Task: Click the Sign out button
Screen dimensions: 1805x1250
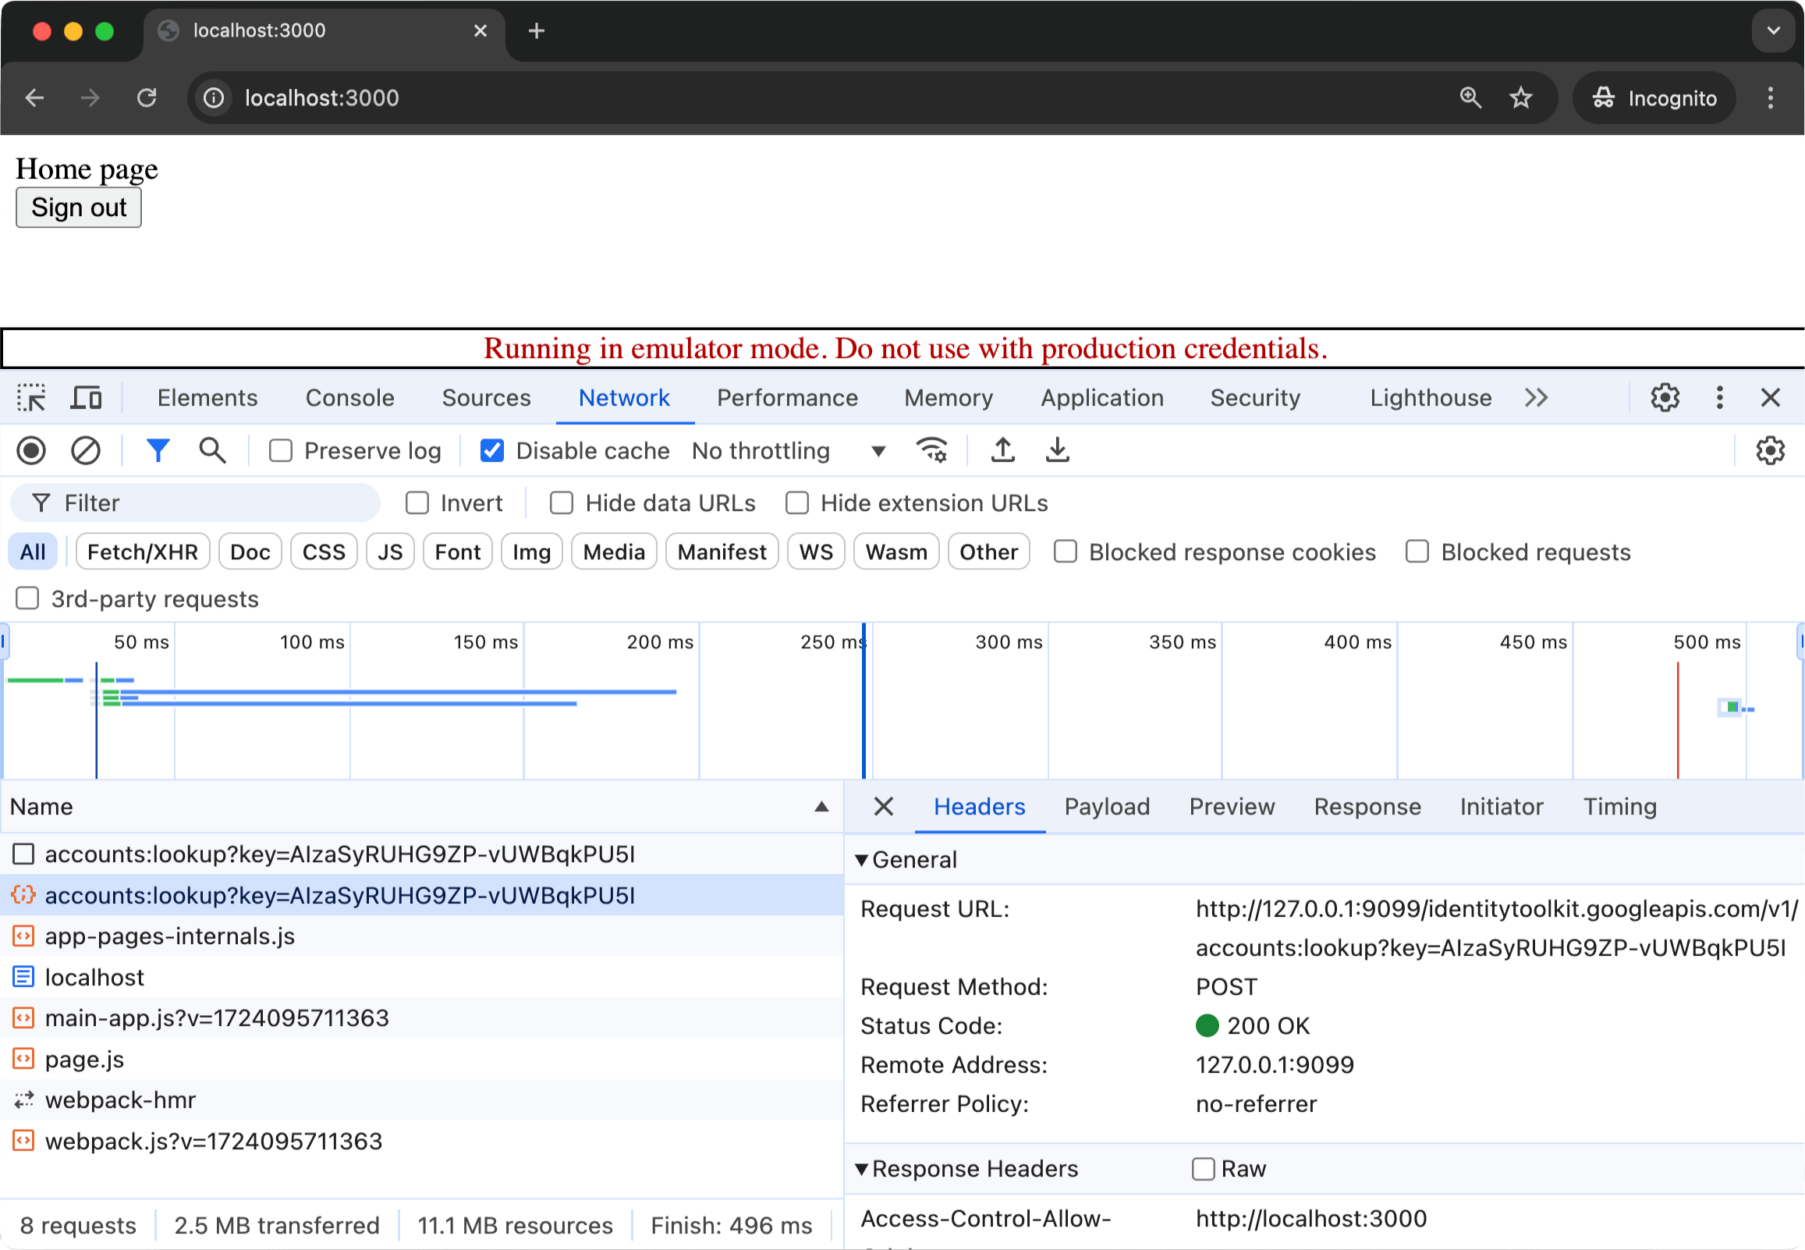Action: tap(79, 208)
